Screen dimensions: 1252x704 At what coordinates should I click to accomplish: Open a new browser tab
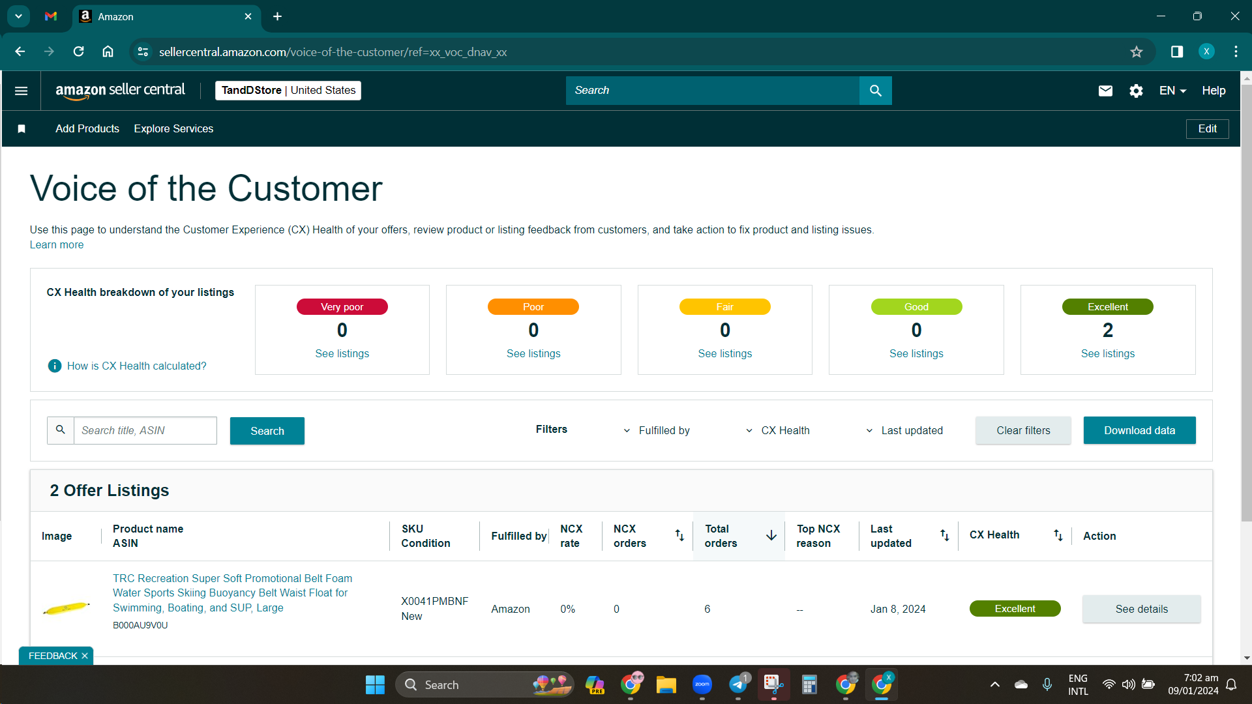278,16
